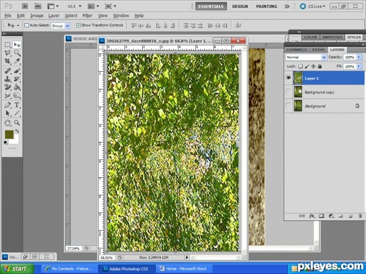Image resolution: width=366 pixels, height=274 pixels.
Task: Select the Zoom magnifier tool
Action: pyautogui.click(x=17, y=122)
